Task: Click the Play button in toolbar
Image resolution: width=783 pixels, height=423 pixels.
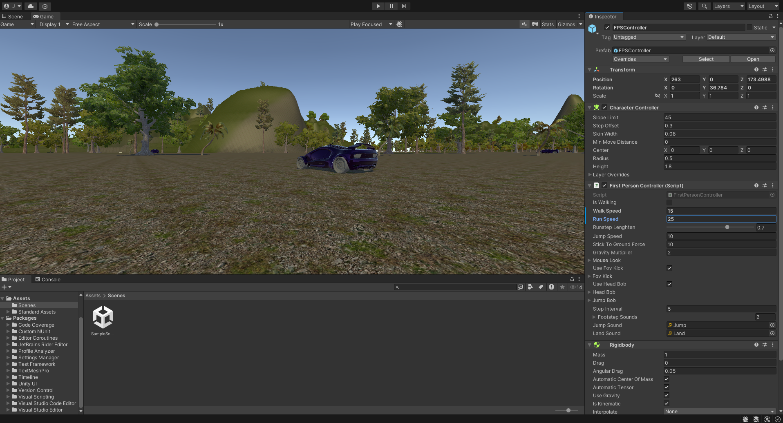Action: pos(378,6)
